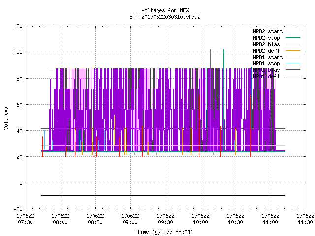Click the black NPD1 defl legend line

tap(293, 76)
